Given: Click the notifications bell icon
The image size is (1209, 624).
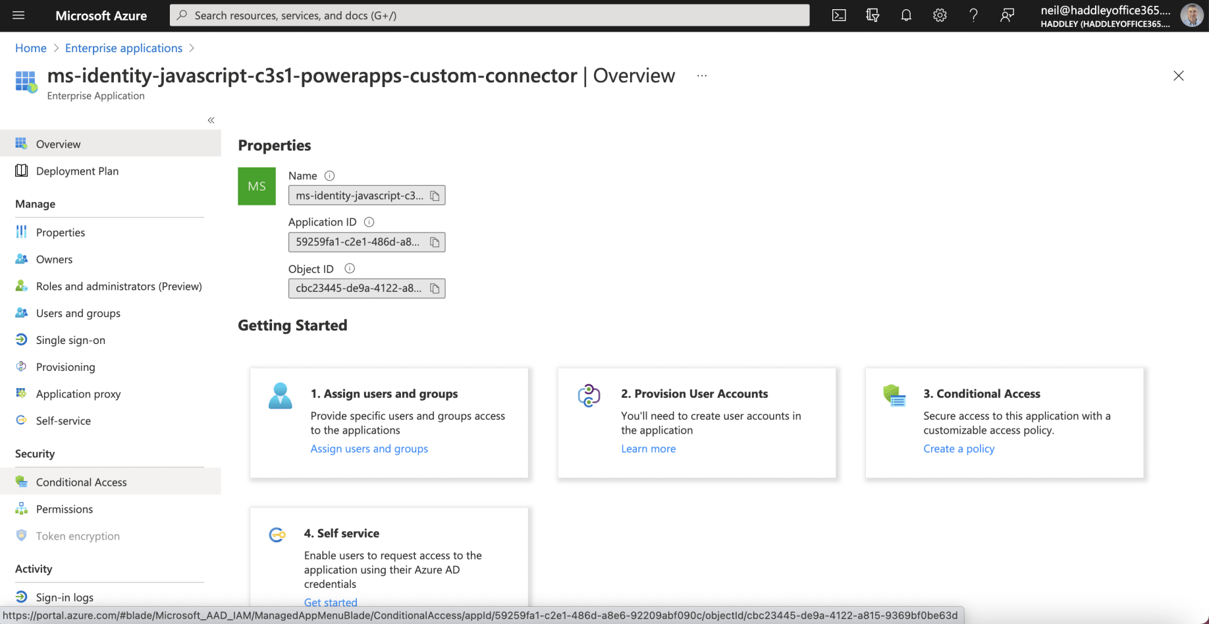Looking at the screenshot, I should click(906, 15).
